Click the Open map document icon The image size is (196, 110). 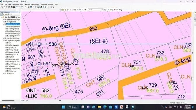coord(63,10)
